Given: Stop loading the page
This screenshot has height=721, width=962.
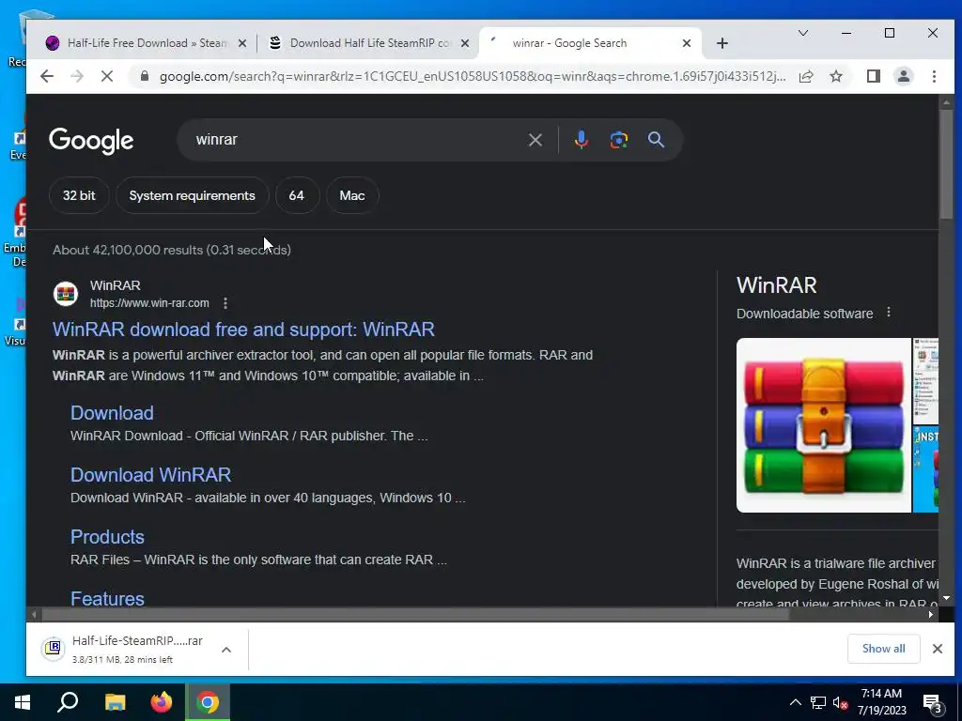Looking at the screenshot, I should pos(107,76).
